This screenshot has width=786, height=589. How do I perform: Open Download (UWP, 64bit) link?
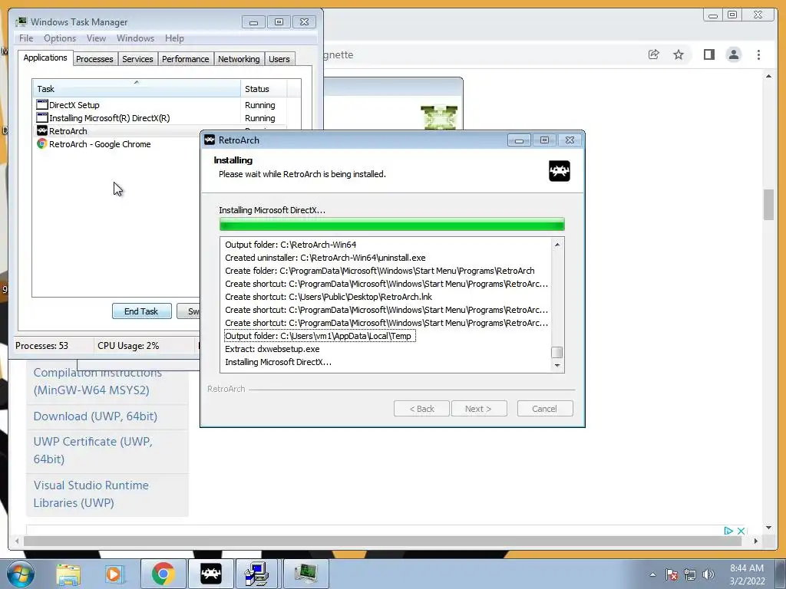tap(95, 416)
